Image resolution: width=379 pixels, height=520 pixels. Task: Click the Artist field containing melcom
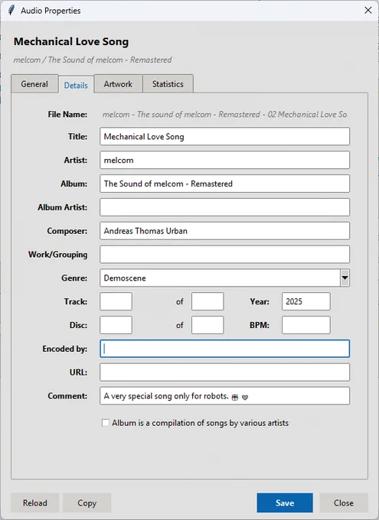tap(224, 160)
